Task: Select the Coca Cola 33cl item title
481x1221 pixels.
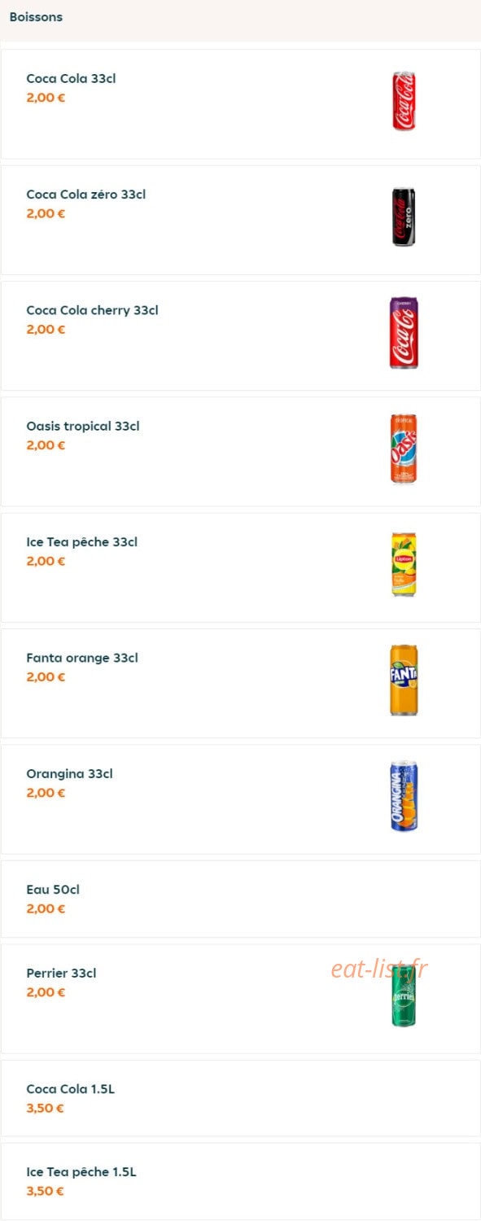Action: [72, 79]
